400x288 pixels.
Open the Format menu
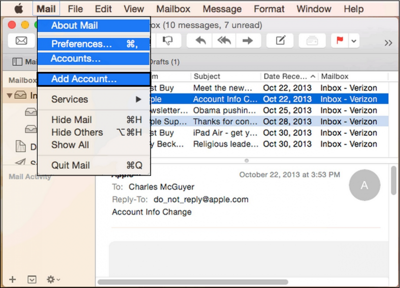pyautogui.click(x=269, y=9)
